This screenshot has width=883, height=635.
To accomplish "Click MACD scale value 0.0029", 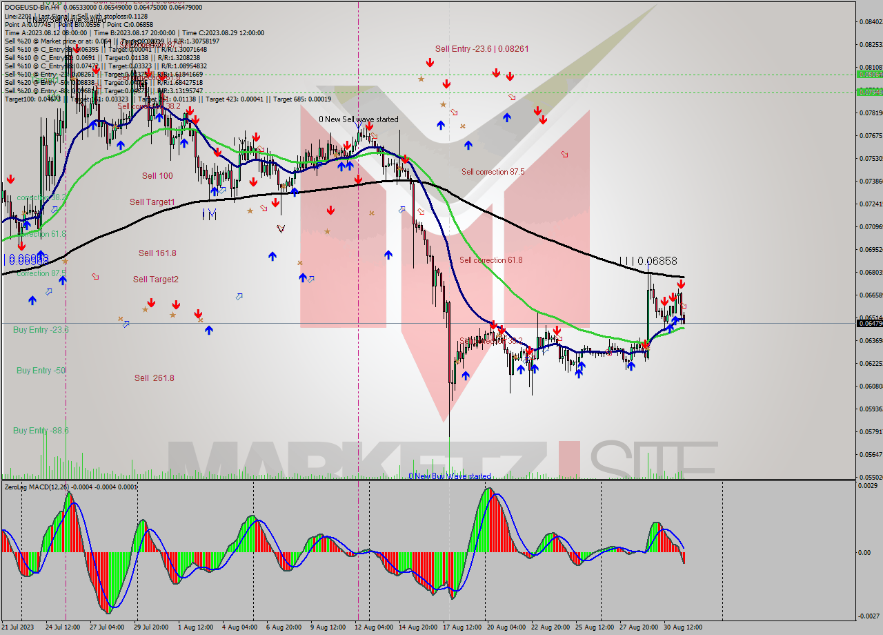I will (868, 486).
